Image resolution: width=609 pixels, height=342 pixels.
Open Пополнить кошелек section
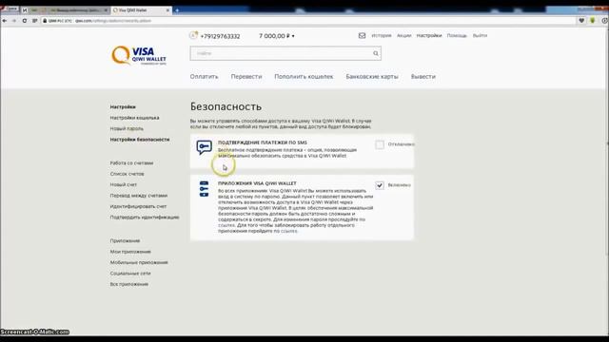click(304, 76)
